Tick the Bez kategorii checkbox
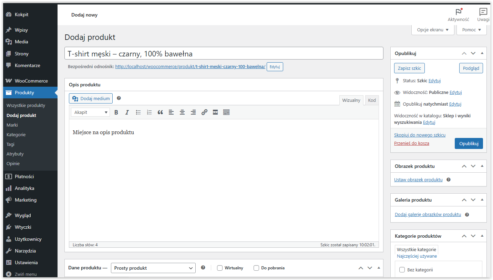Screen dimensions: 493x280 click(402, 270)
